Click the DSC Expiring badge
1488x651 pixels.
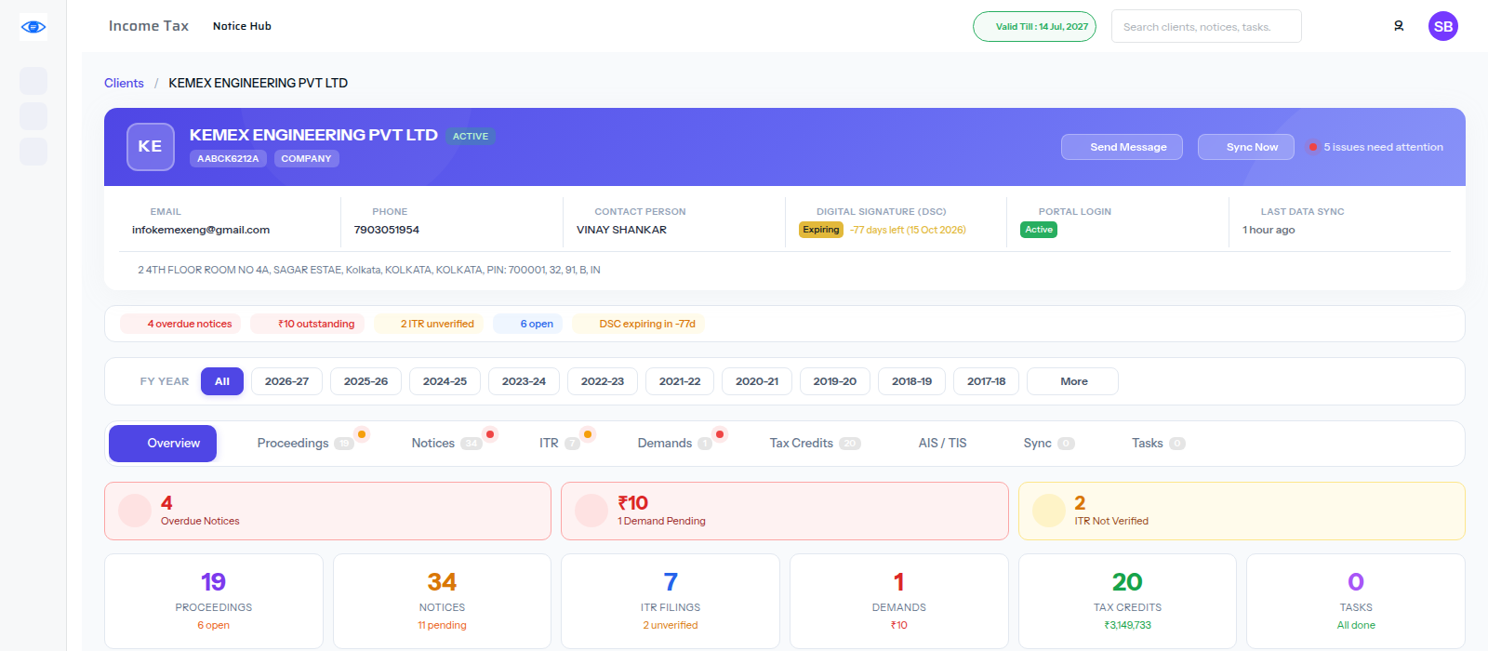coord(821,230)
